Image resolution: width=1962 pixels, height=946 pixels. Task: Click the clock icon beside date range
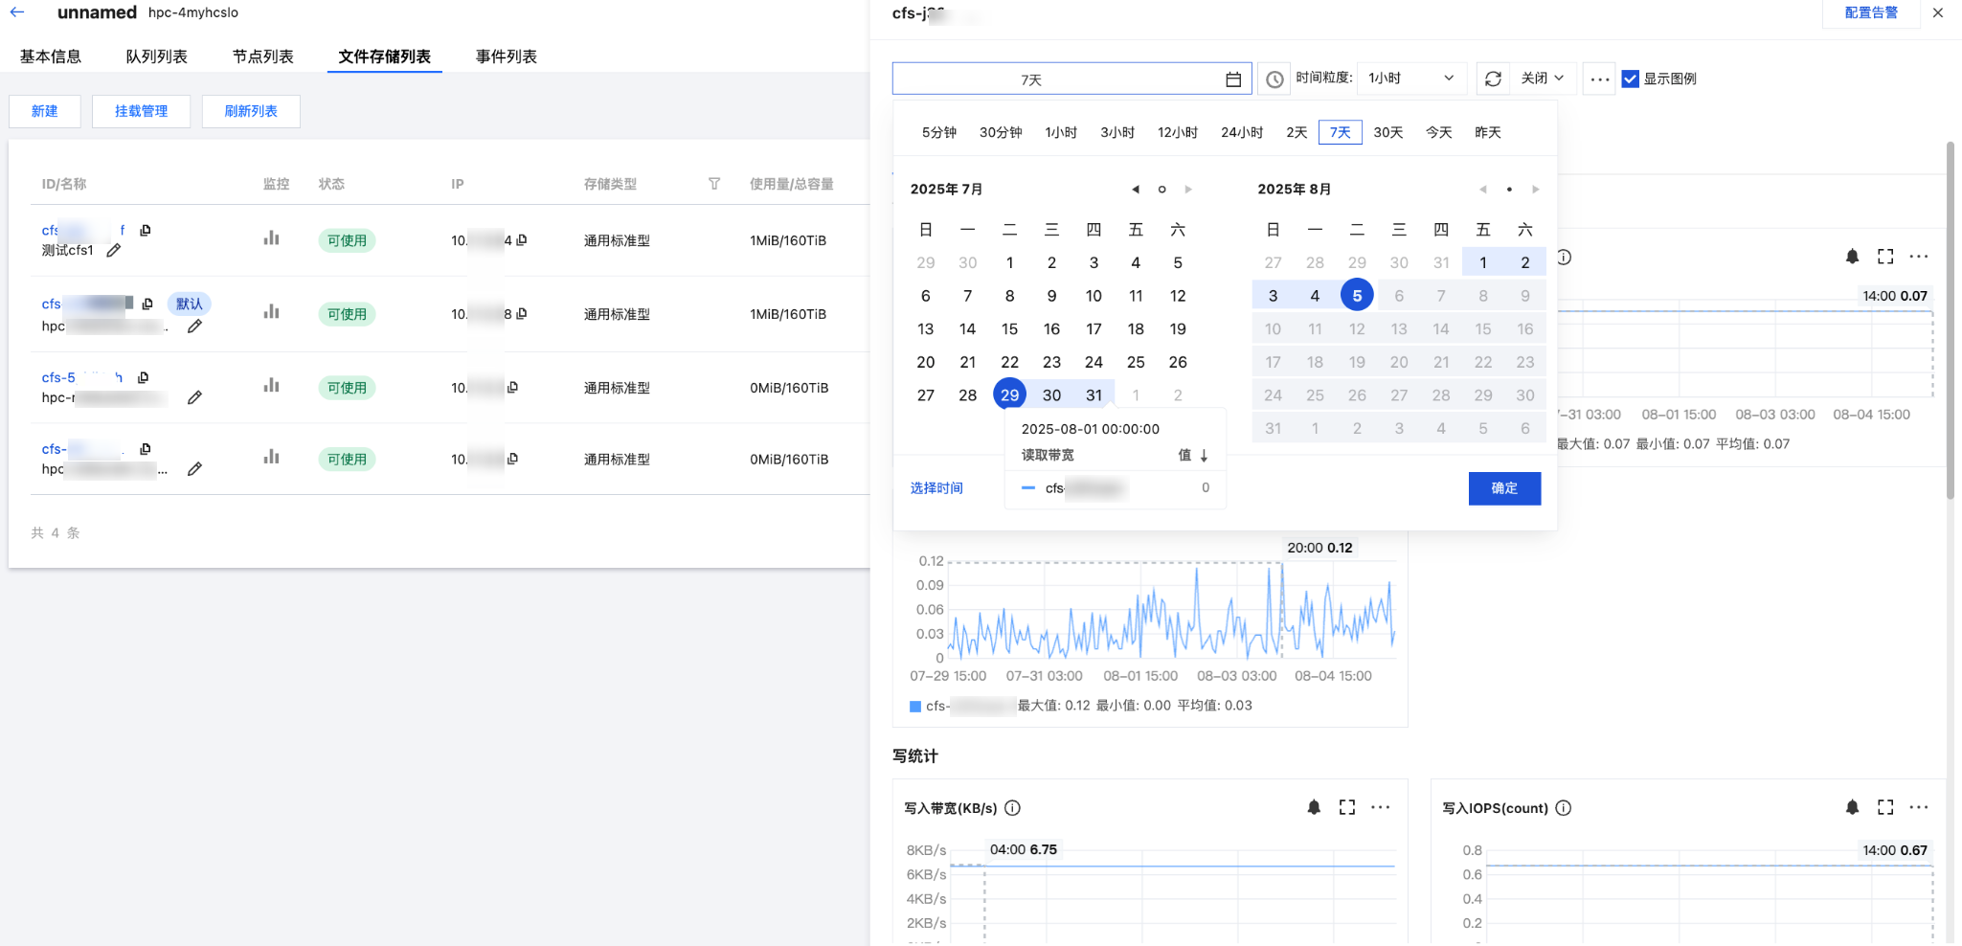click(1274, 79)
